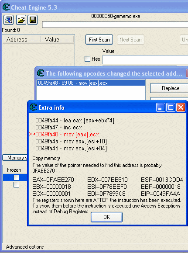Click the probable pointer value 0FAEE270
This screenshot has width=188, height=253.
[x=44, y=170]
